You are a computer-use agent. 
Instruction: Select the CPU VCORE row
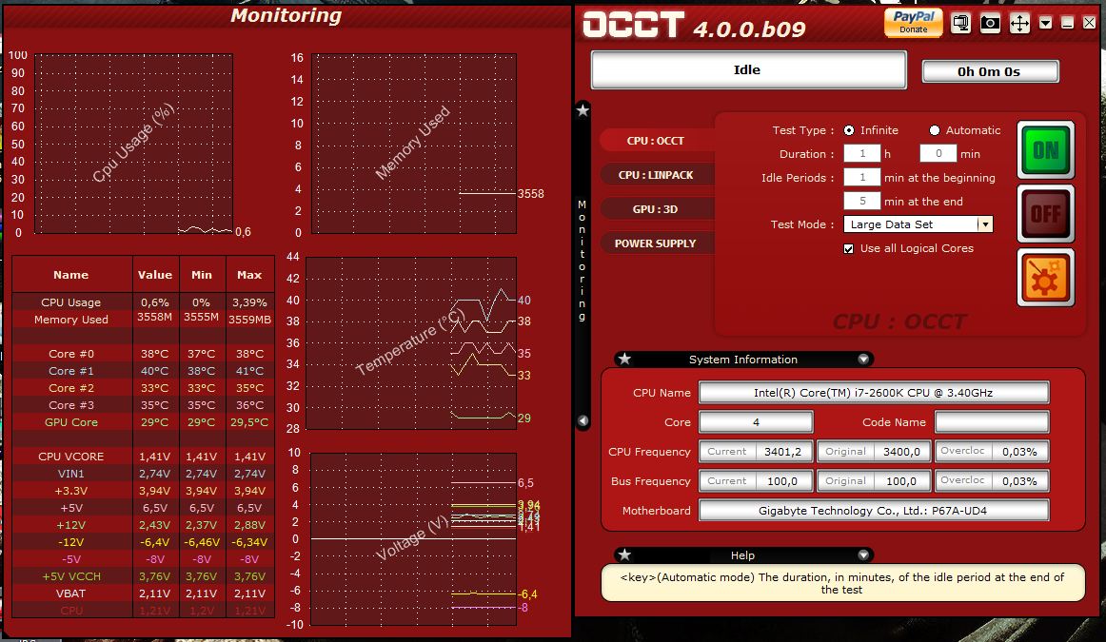[143, 457]
